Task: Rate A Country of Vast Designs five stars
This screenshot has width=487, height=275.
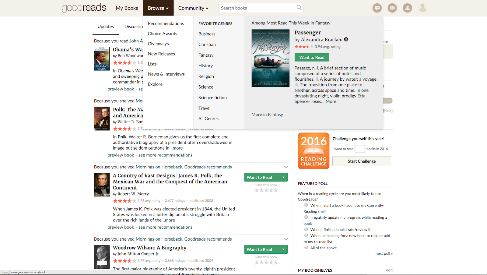Action: point(276,190)
